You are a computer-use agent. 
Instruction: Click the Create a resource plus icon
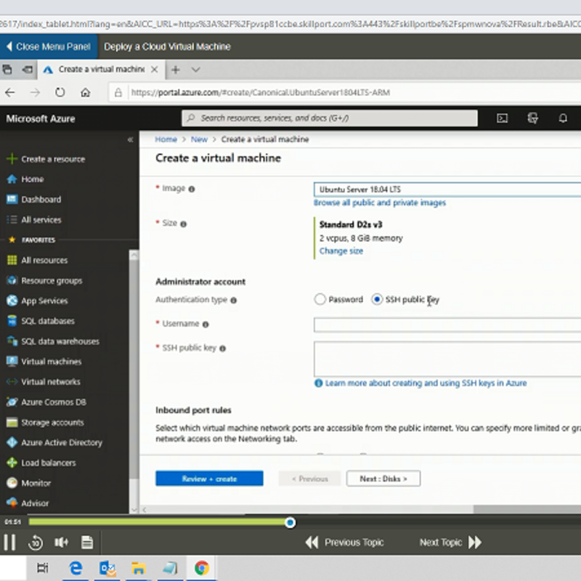click(x=12, y=158)
